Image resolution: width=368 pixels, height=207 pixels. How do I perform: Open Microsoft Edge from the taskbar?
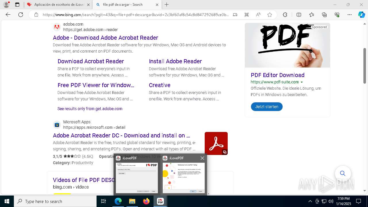(118, 201)
